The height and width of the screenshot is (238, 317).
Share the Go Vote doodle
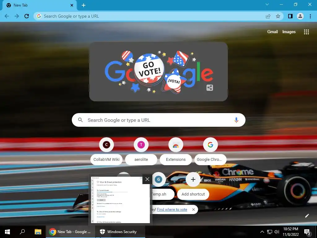(x=210, y=88)
